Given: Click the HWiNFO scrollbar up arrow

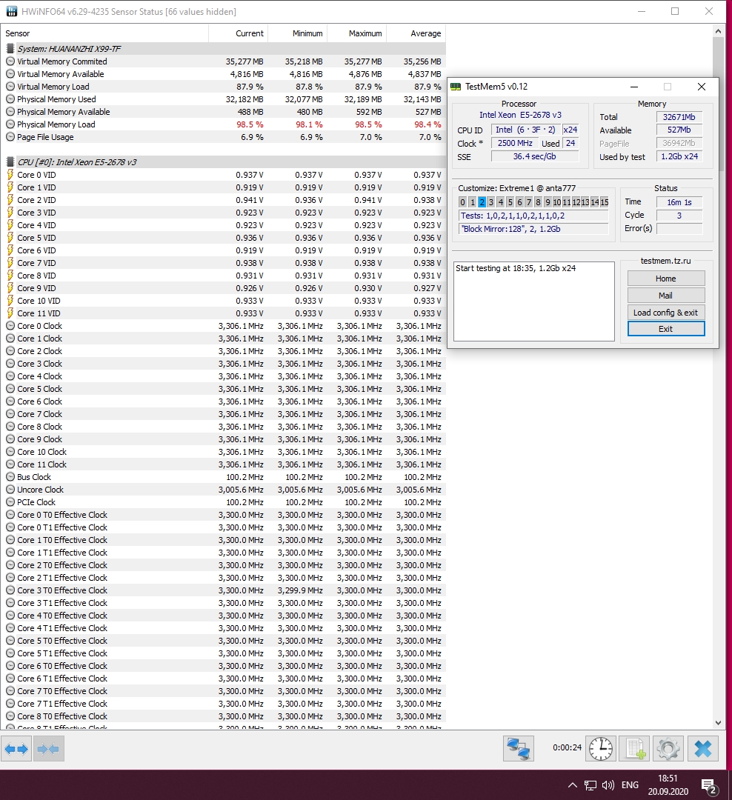Looking at the screenshot, I should click(718, 31).
